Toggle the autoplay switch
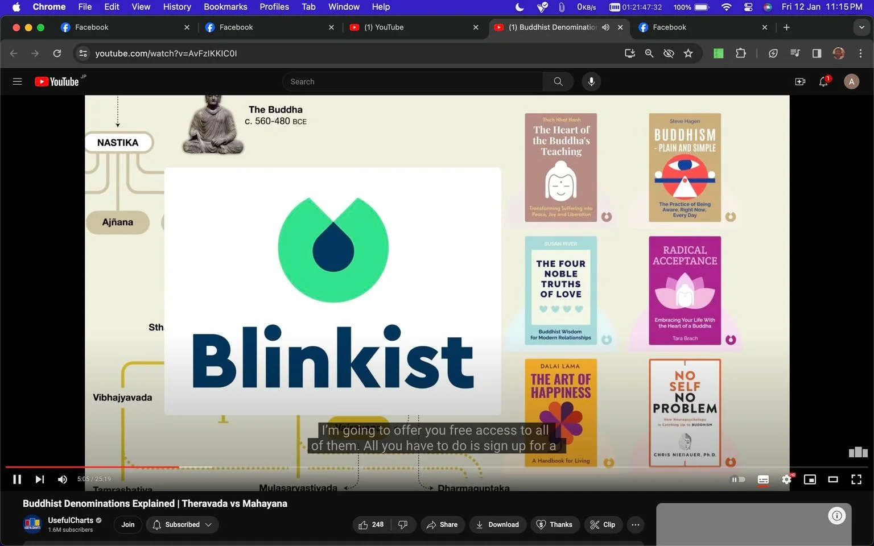874x546 pixels. tap(738, 479)
